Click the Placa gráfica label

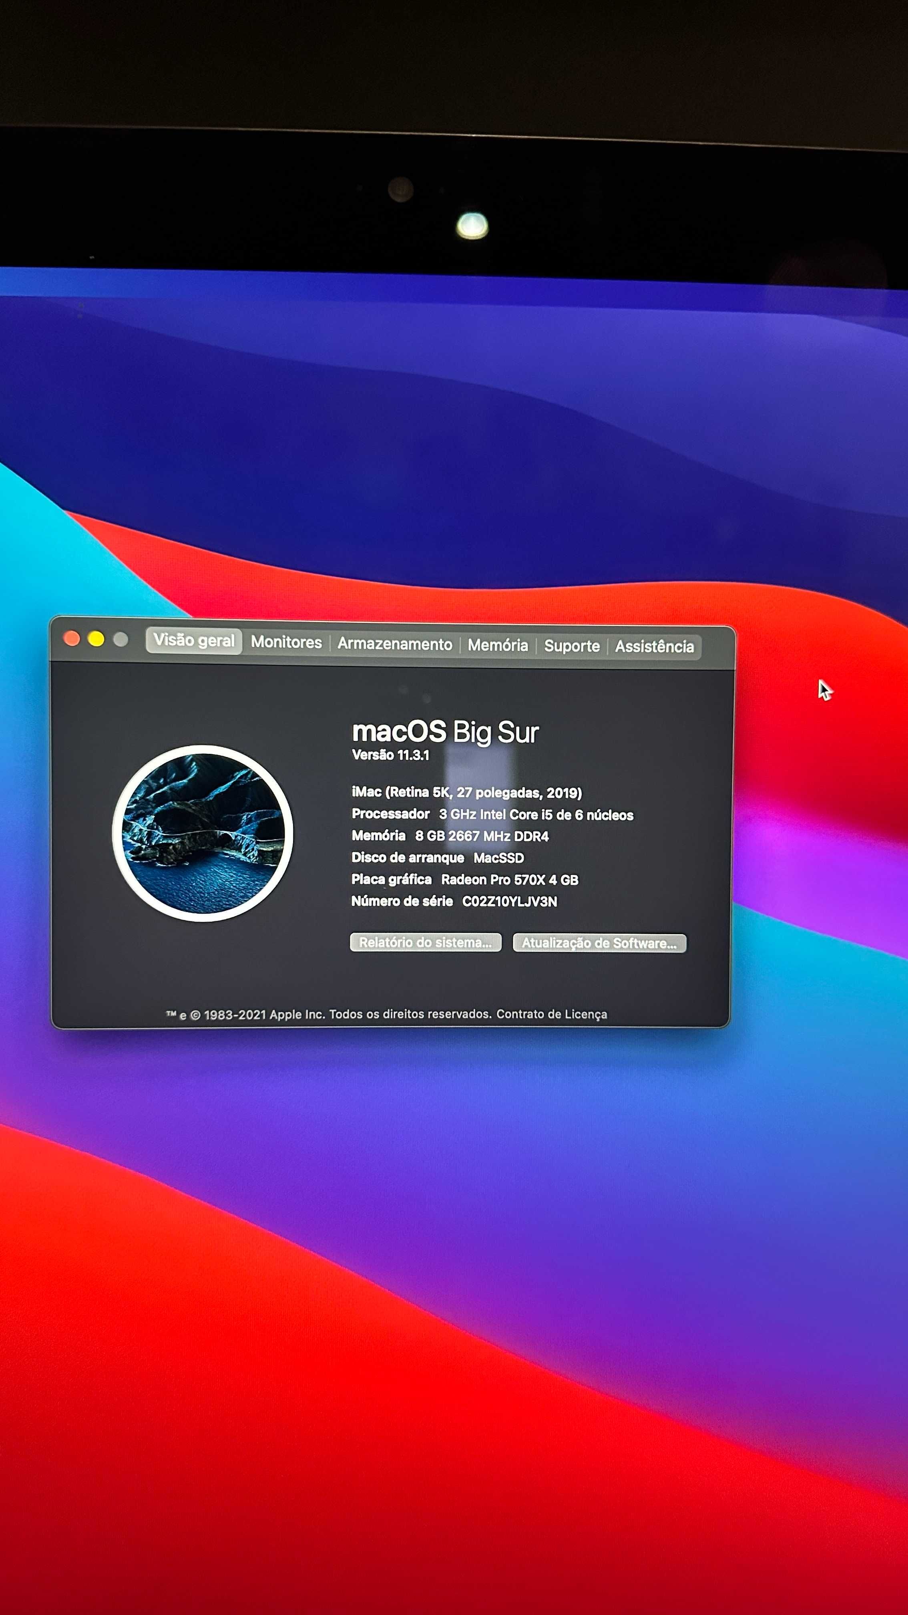[x=392, y=880]
